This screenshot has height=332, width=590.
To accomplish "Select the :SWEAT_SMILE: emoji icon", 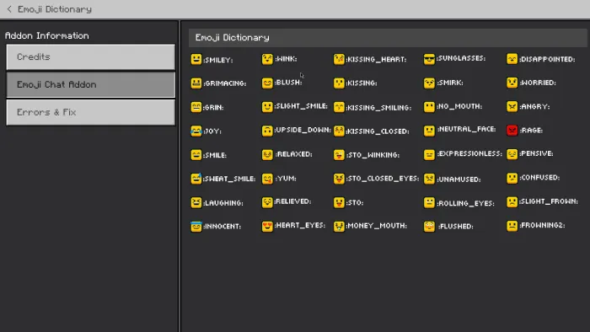I will pos(196,179).
